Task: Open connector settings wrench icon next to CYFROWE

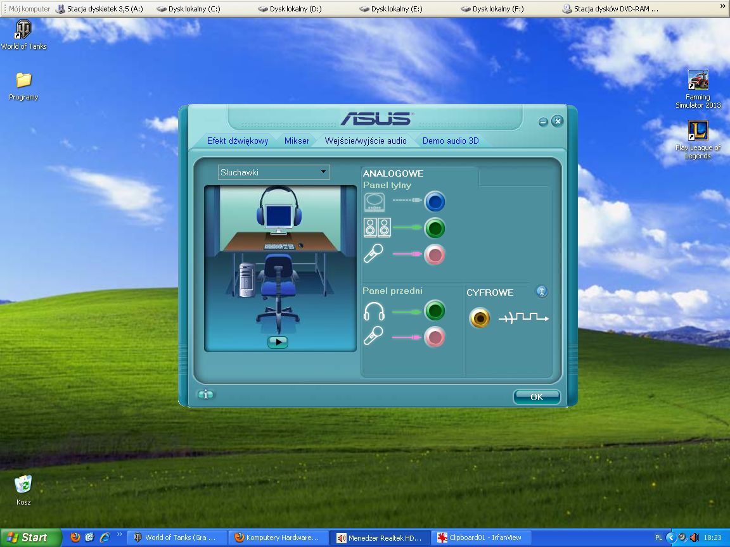Action: [541, 292]
